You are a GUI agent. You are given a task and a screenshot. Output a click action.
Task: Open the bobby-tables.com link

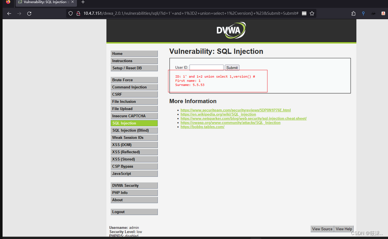click(x=202, y=127)
